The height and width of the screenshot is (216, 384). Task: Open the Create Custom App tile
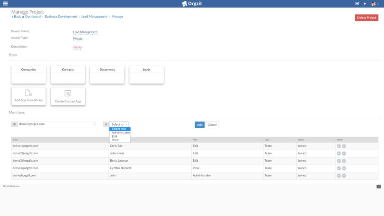68,96
